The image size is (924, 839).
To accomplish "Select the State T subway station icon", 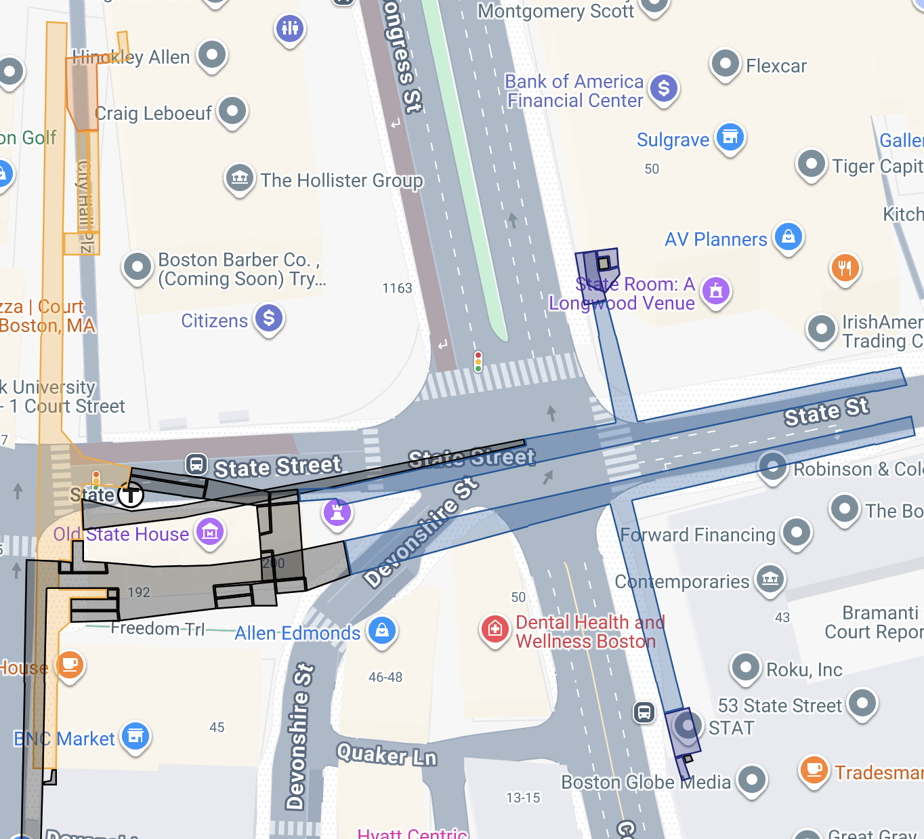I will [131, 495].
